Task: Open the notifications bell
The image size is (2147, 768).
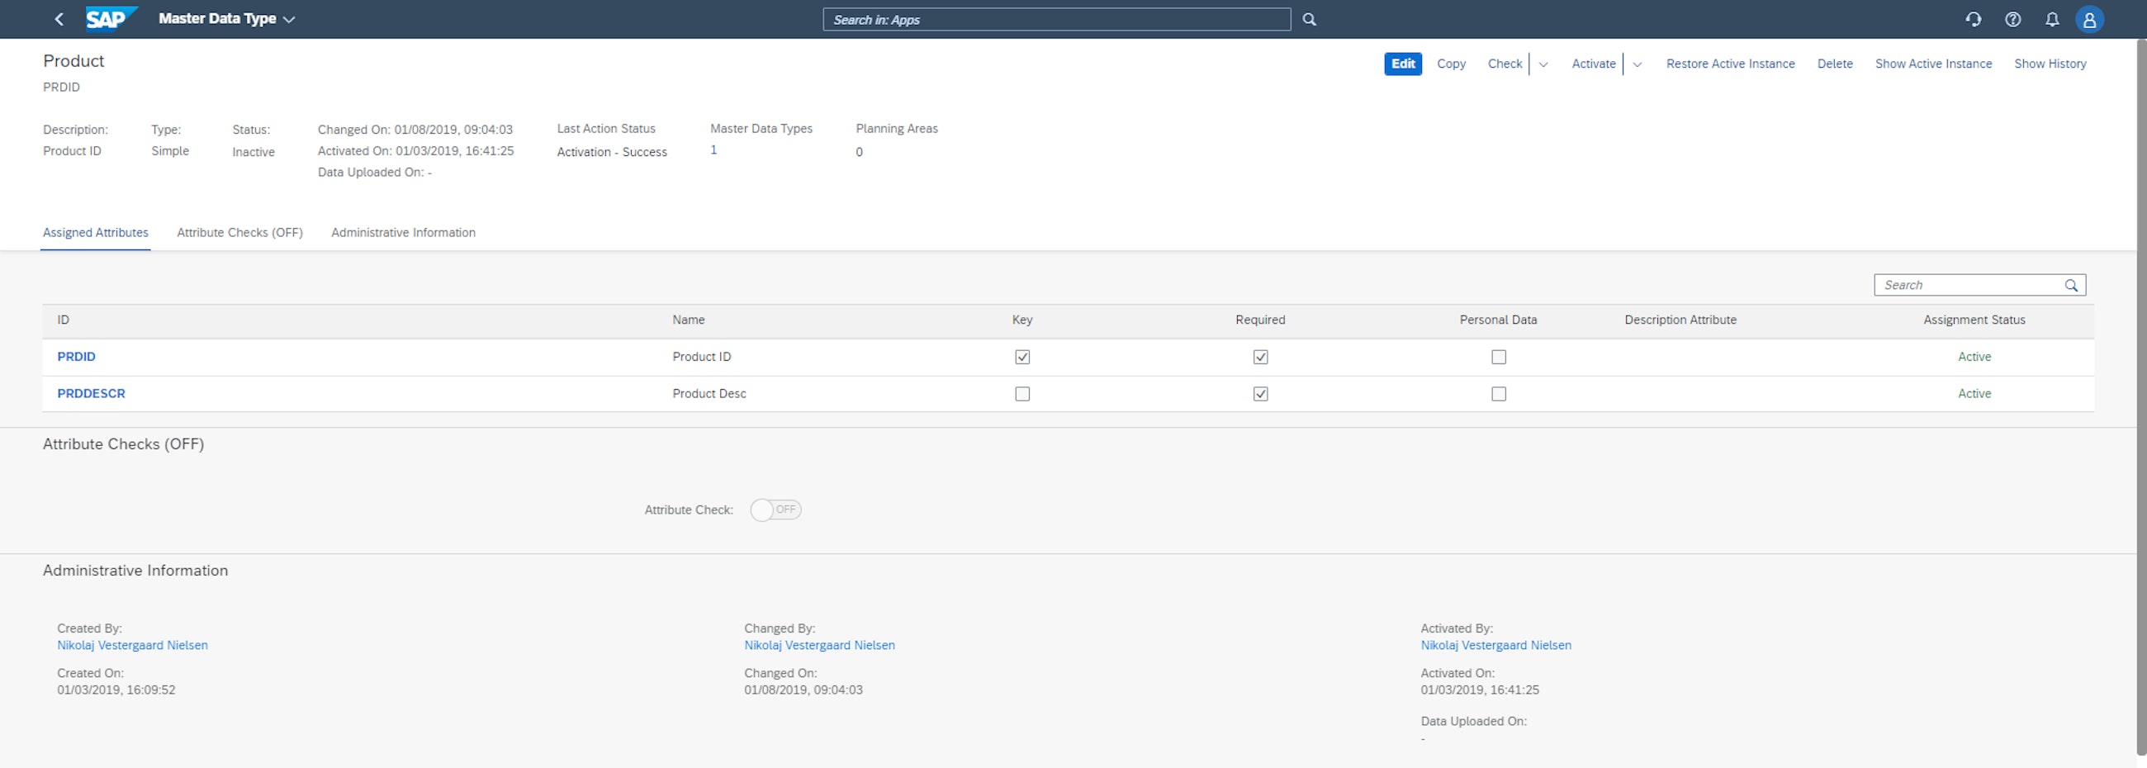Action: coord(2052,18)
